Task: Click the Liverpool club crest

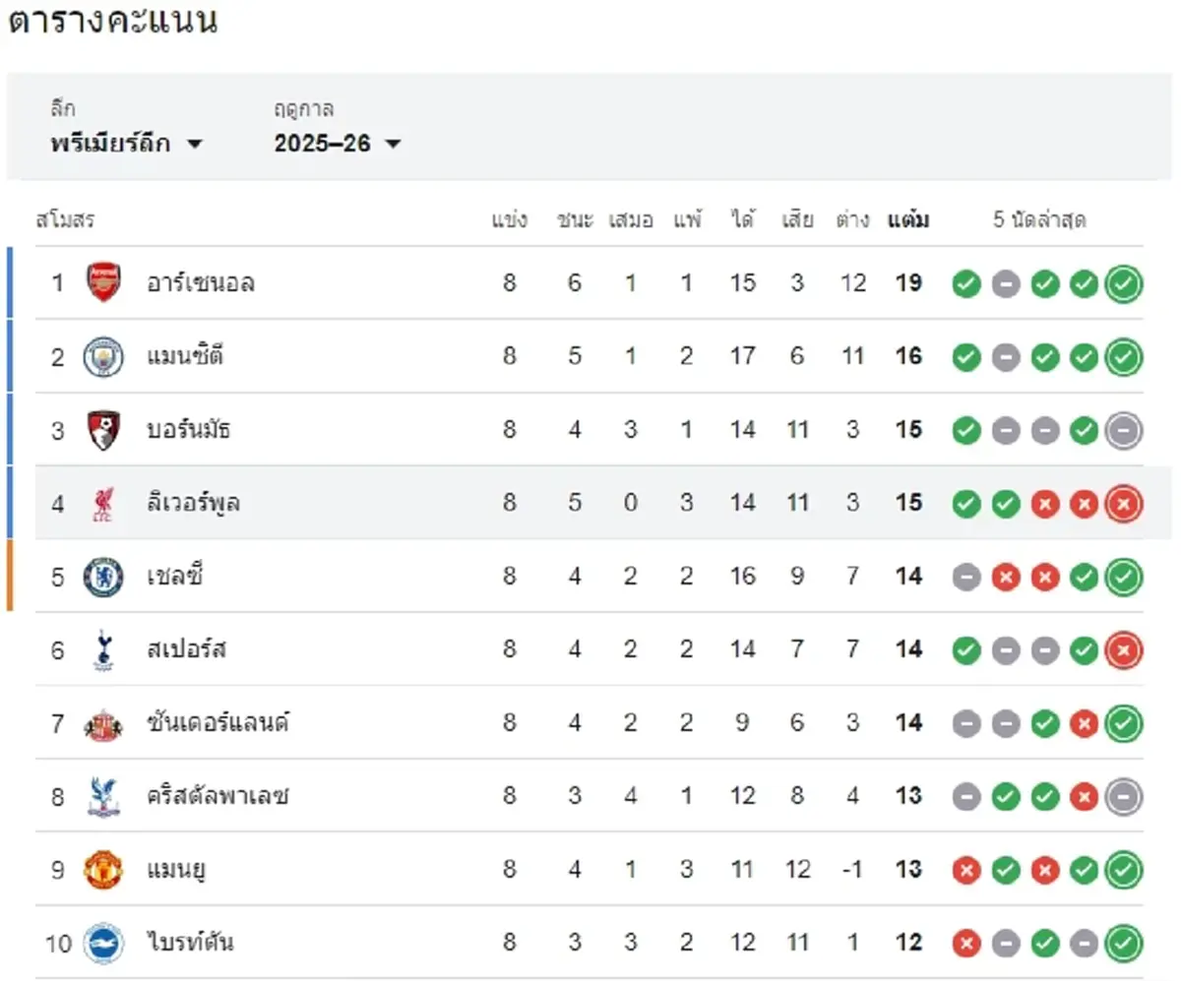Action: click(103, 503)
